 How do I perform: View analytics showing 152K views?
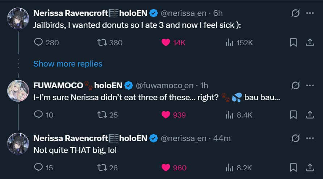tap(230, 43)
